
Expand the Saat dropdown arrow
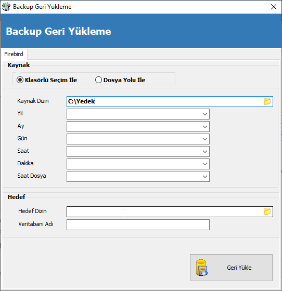coord(204,151)
